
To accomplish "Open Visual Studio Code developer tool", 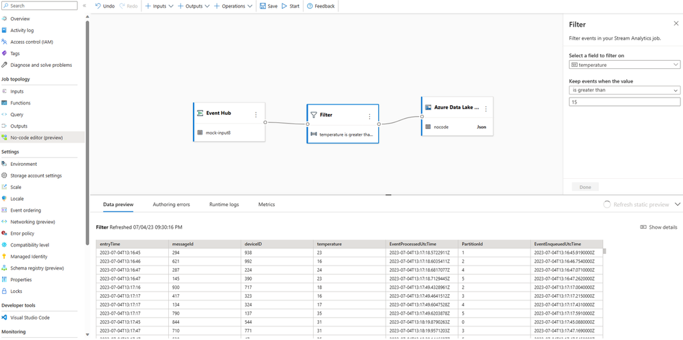I will (29, 317).
